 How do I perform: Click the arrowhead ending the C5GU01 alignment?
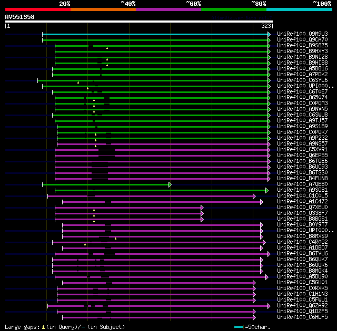[x=254, y=283]
